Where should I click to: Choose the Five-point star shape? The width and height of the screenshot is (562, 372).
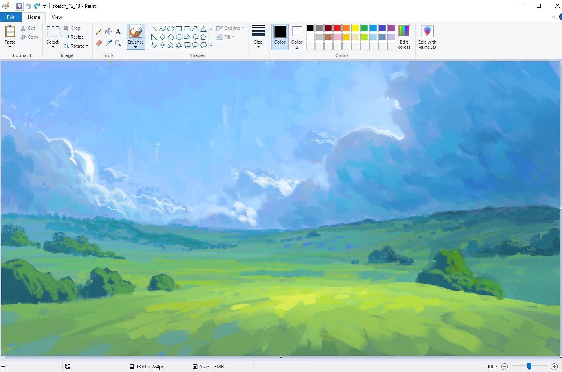(x=171, y=45)
